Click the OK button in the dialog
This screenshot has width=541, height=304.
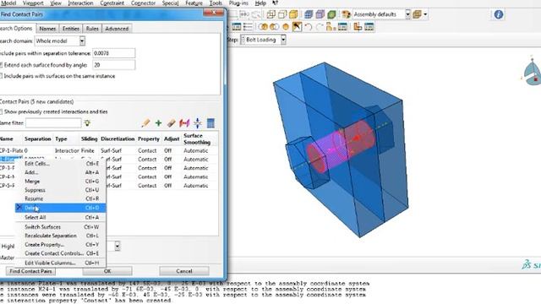click(x=107, y=271)
